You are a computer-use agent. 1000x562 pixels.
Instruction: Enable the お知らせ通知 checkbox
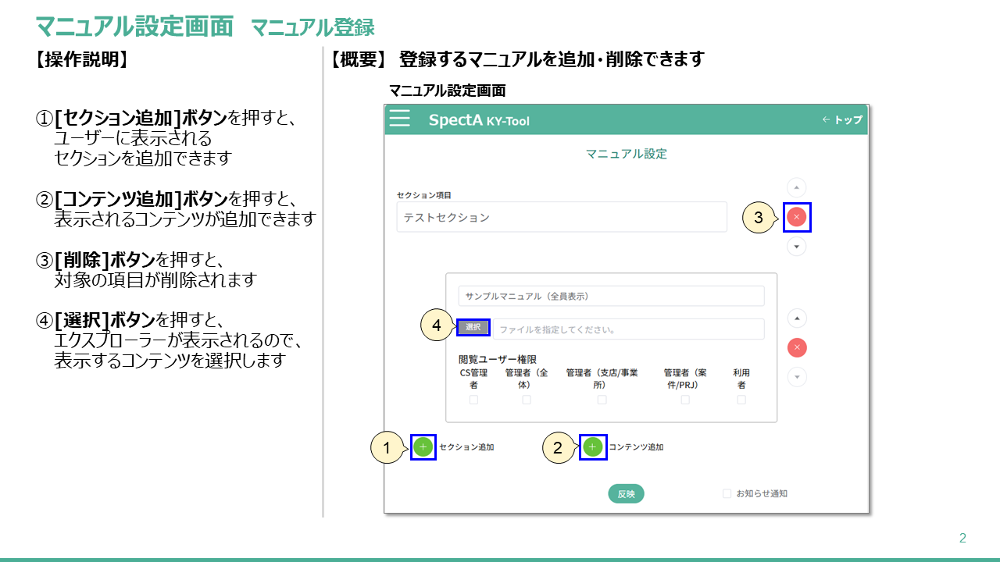click(727, 493)
